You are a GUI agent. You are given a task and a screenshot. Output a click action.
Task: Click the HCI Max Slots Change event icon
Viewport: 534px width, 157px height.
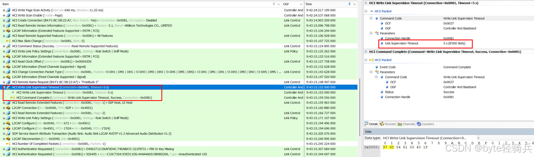(x=9, y=41)
